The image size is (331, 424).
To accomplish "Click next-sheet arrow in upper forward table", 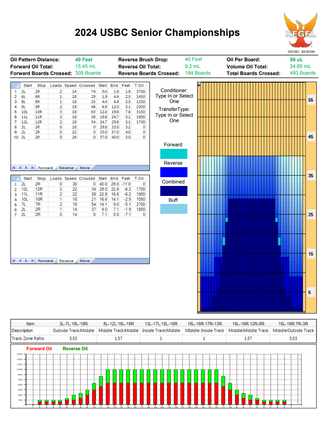I will 26,168.
